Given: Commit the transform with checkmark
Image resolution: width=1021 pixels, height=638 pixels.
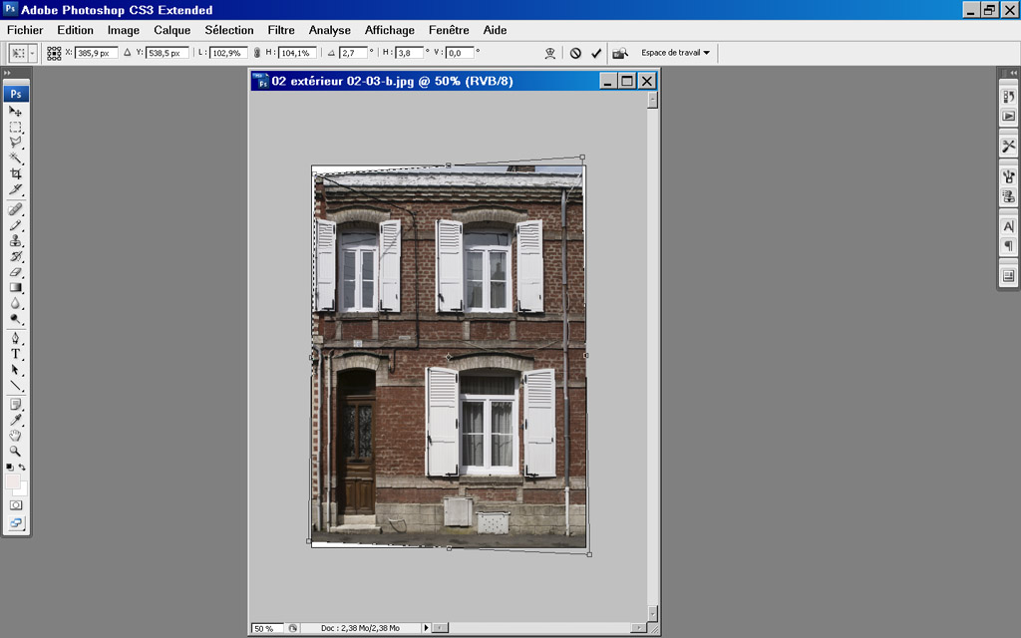Looking at the screenshot, I should (x=596, y=53).
